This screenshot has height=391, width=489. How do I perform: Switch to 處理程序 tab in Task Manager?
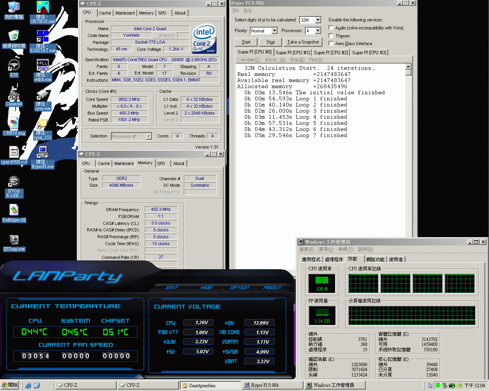[334, 259]
